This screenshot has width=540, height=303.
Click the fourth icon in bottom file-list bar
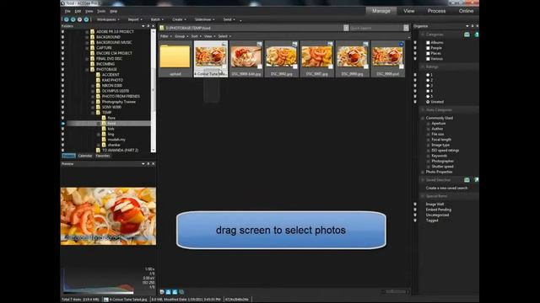[x=181, y=292]
